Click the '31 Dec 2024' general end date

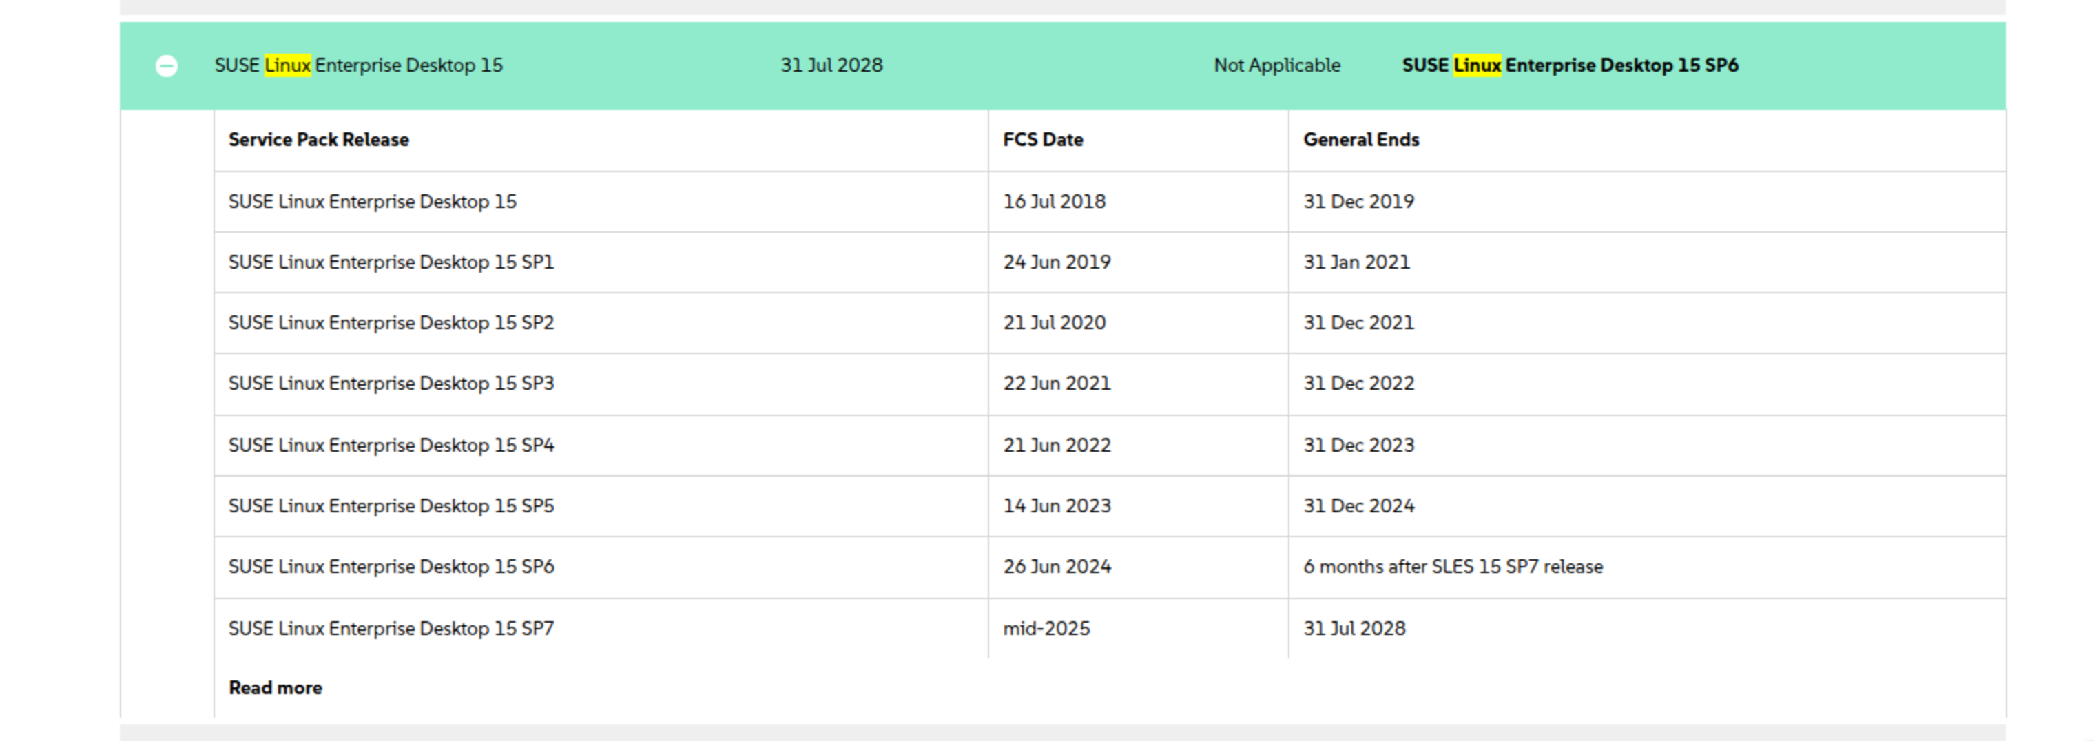point(1359,506)
